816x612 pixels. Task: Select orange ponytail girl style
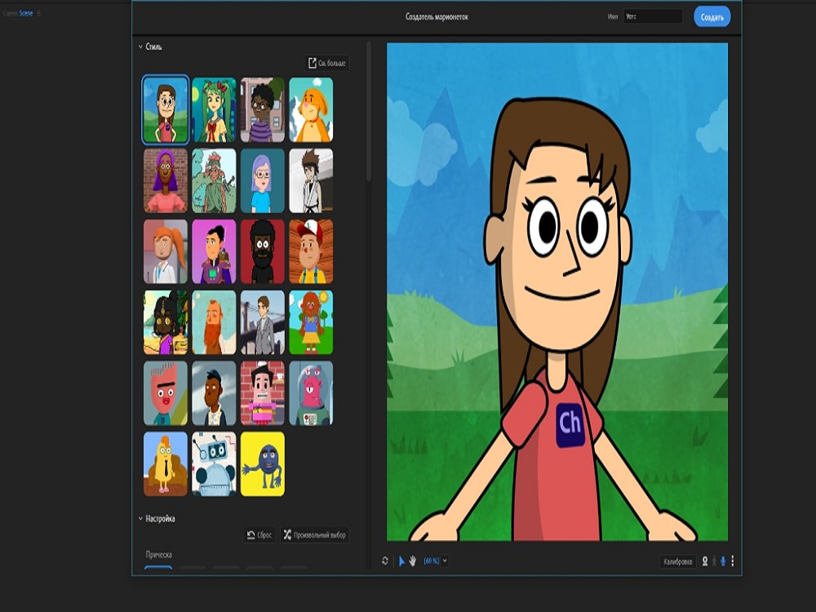166,251
